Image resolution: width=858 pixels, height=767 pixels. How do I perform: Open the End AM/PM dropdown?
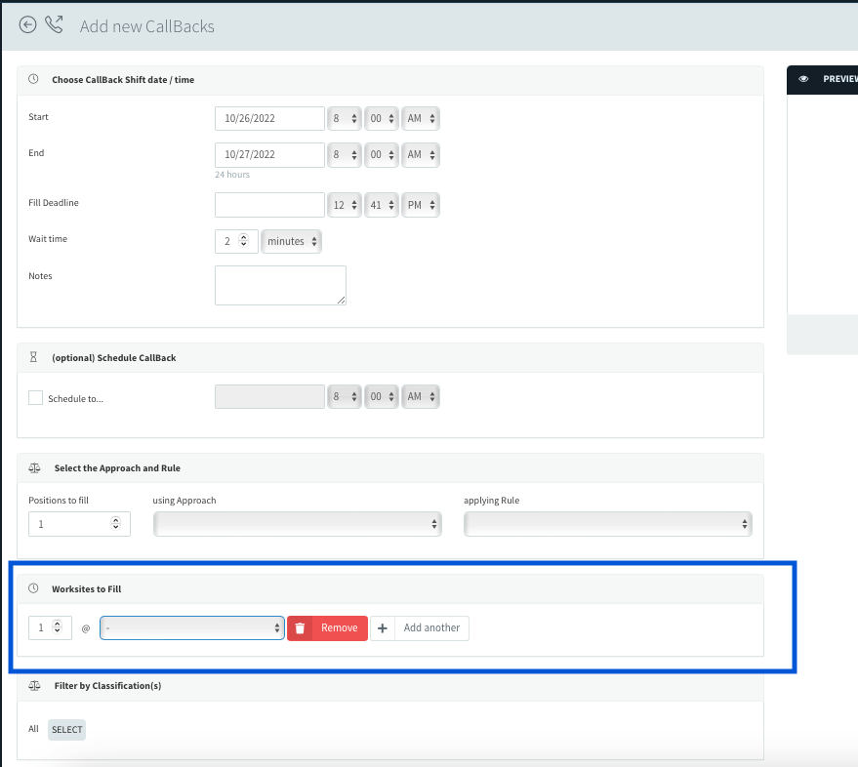[421, 155]
